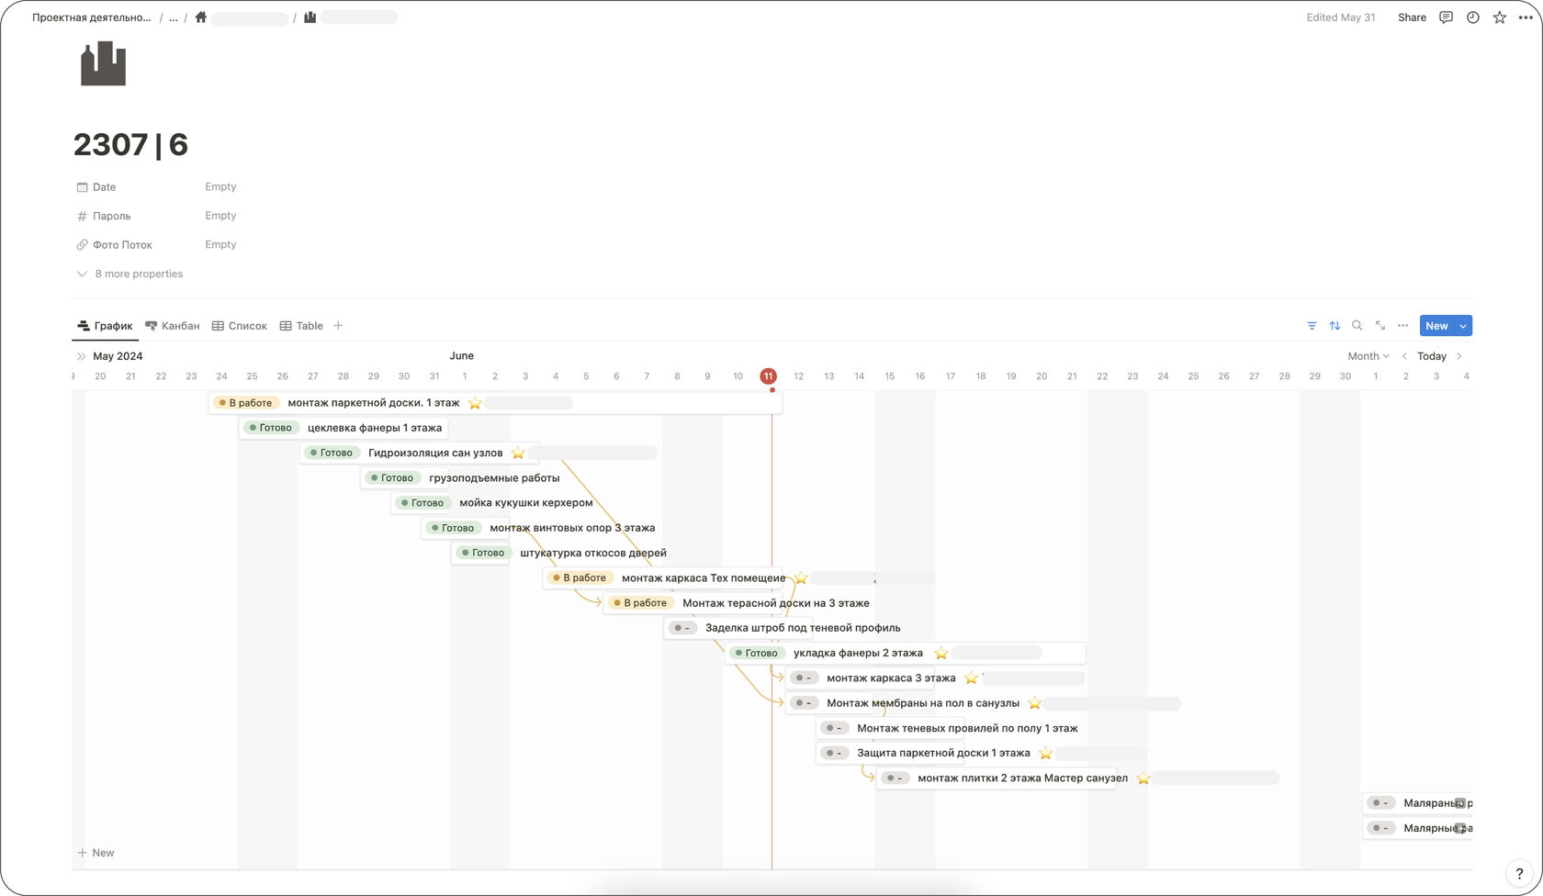The width and height of the screenshot is (1543, 896).
Task: Open the Month scale dropdown
Action: pyautogui.click(x=1368, y=356)
